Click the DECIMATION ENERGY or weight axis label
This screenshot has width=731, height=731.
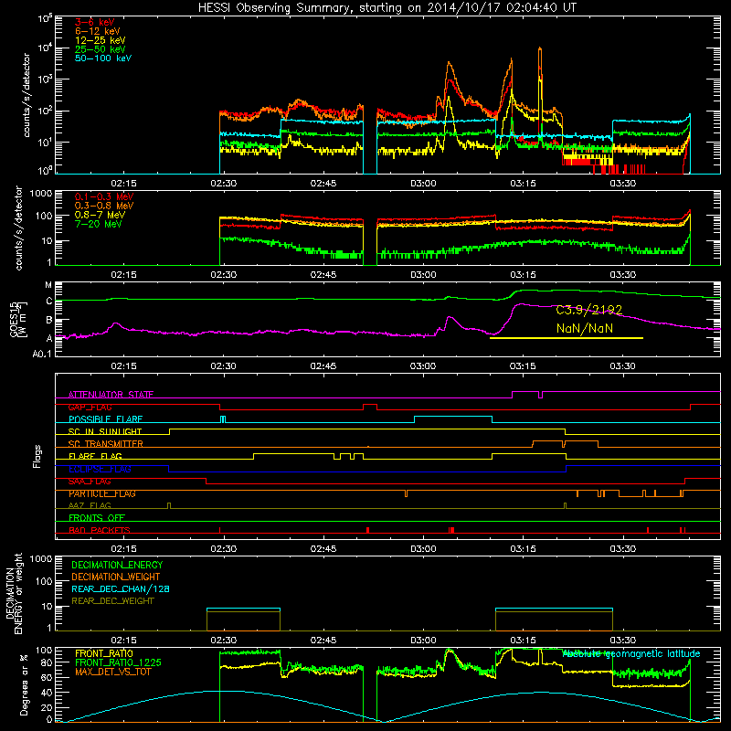(x=14, y=593)
